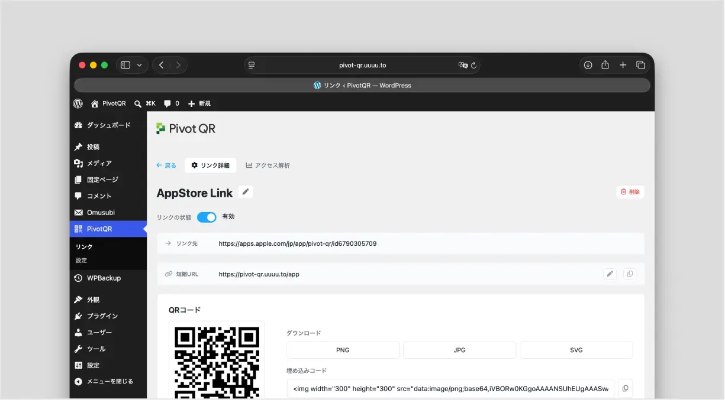Go forward with Safari's forward arrow

(x=178, y=65)
